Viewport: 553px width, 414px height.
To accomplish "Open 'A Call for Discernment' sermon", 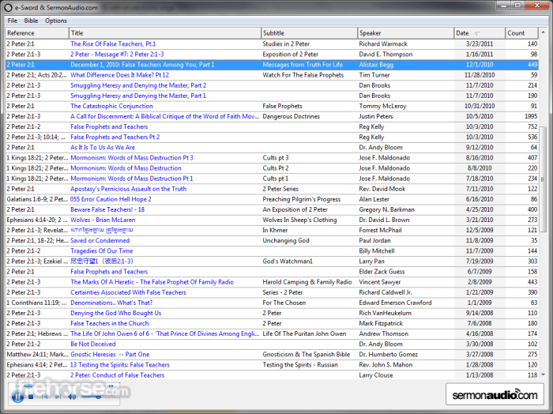I will pyautogui.click(x=164, y=116).
